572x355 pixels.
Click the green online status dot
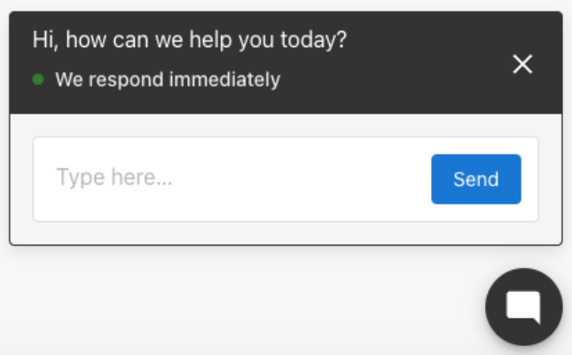coord(38,79)
